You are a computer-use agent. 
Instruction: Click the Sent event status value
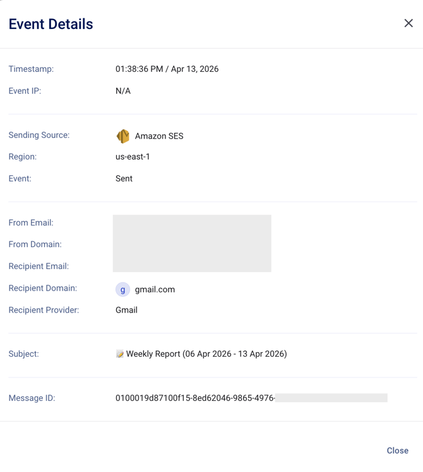click(x=124, y=178)
